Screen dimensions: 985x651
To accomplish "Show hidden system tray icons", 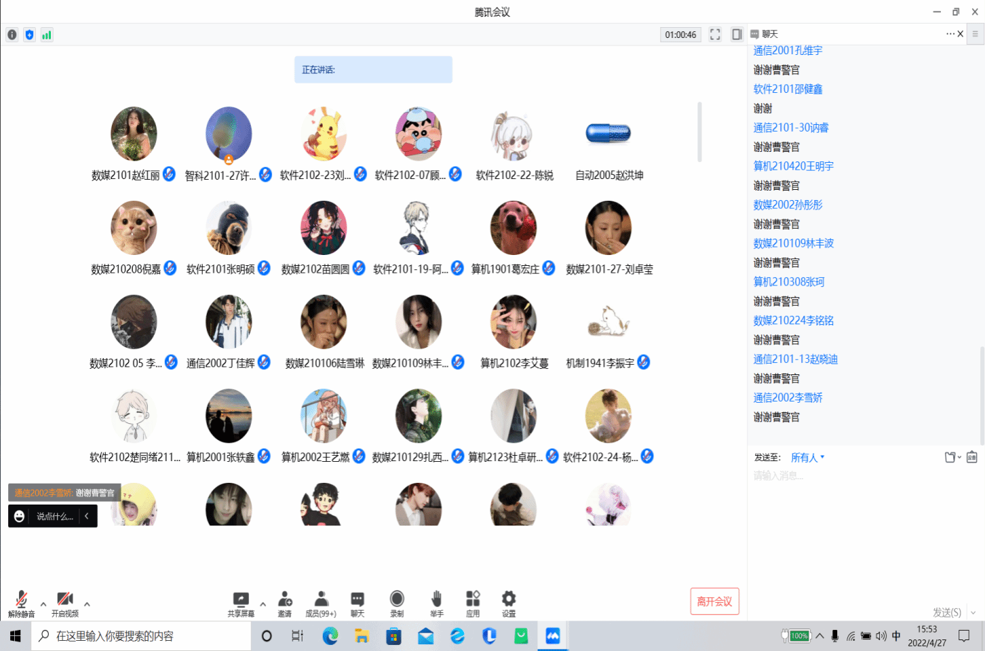I will tap(819, 636).
